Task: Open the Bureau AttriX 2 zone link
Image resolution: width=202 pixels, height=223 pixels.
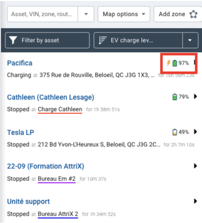Action: tap(58, 214)
